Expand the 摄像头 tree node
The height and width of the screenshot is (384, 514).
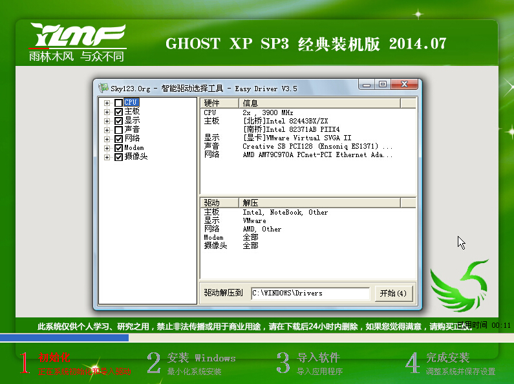tap(107, 157)
